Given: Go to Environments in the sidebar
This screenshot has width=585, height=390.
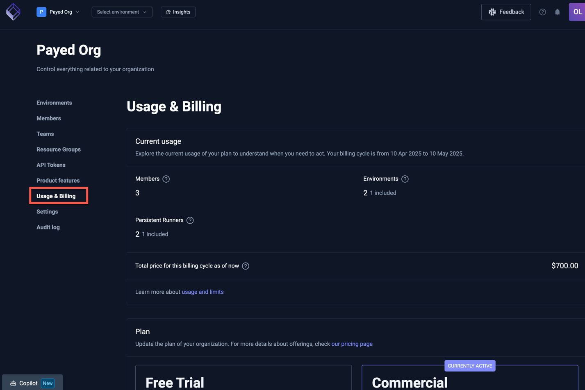Looking at the screenshot, I should (54, 103).
